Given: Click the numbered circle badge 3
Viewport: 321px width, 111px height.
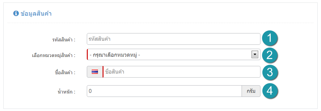Looking at the screenshot, I should (270, 73).
